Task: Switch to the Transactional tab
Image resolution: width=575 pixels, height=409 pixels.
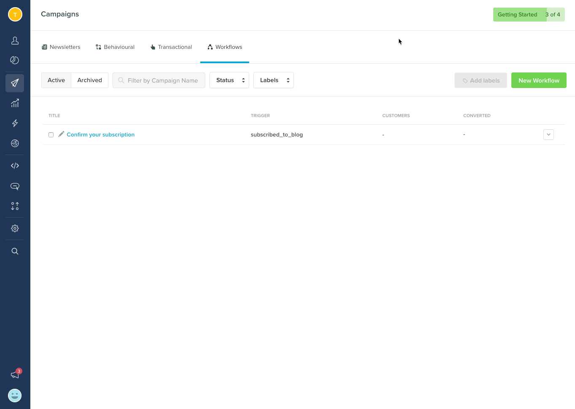Action: click(171, 47)
